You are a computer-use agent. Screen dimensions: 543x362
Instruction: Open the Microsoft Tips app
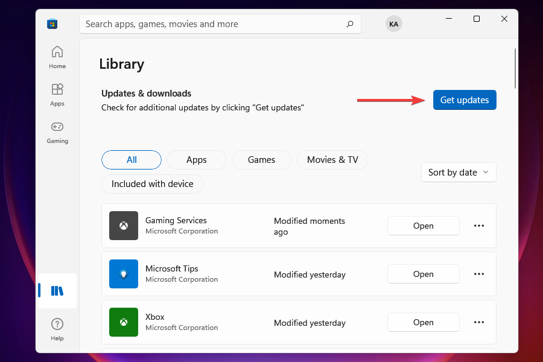point(423,274)
